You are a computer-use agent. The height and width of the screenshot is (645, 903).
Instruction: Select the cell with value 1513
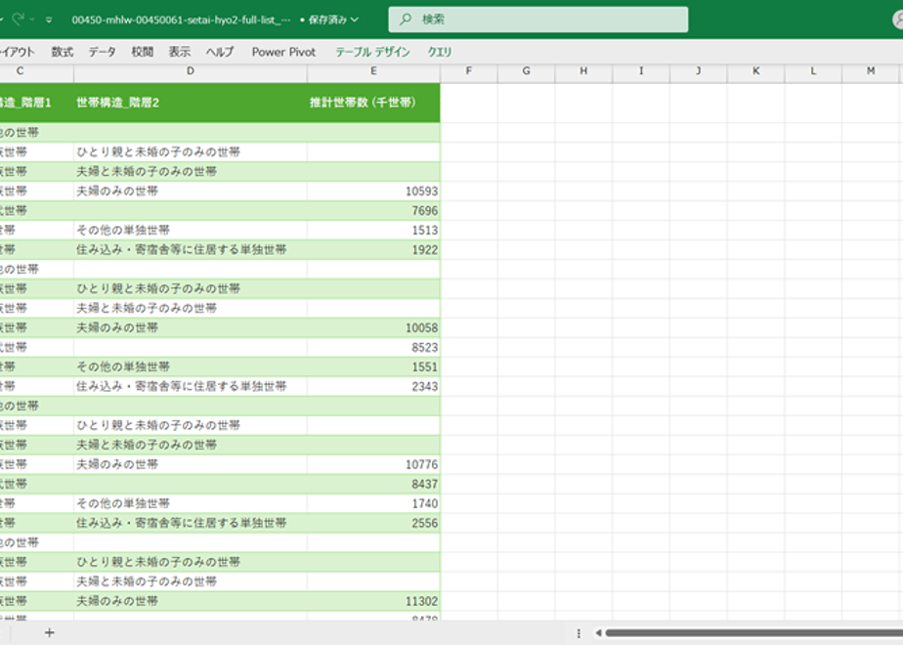click(x=373, y=231)
